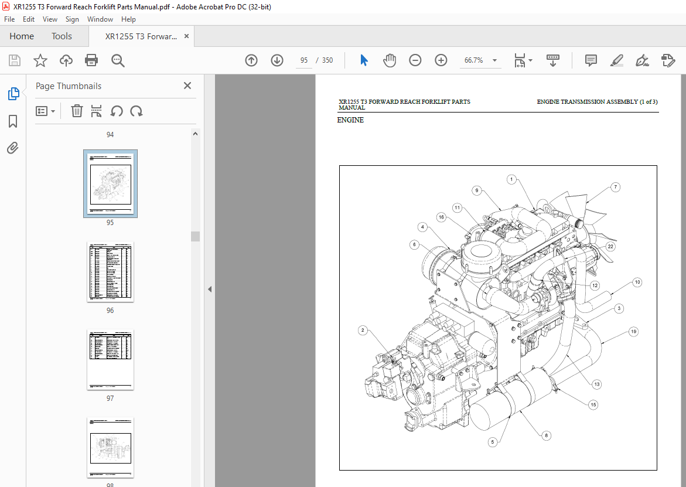Activate the Hand pan tool
Viewport: 686px width, 487px height.
point(390,60)
